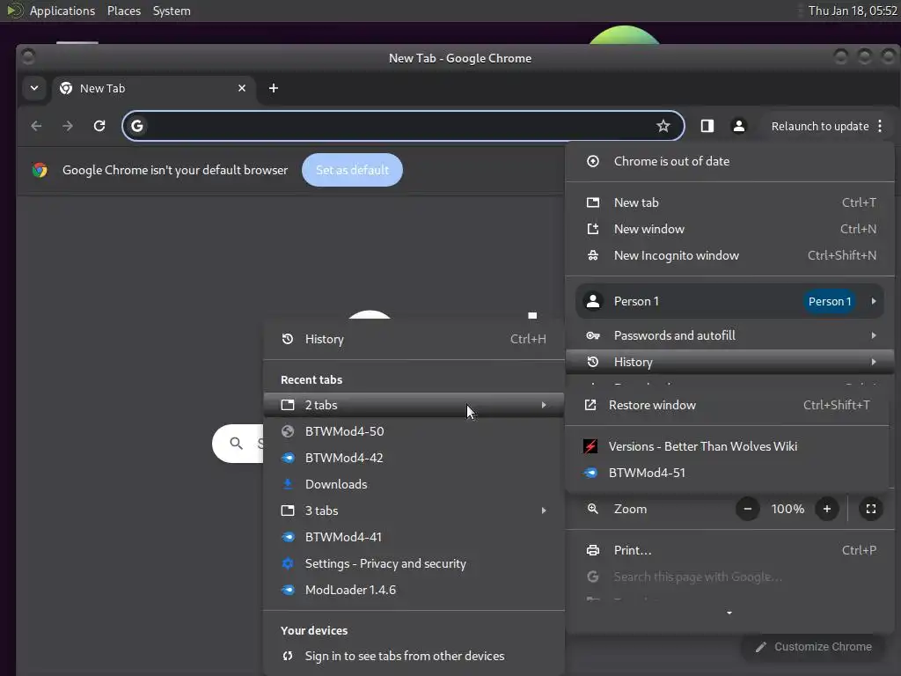Expand the 2 tabs recent group

coord(414,405)
